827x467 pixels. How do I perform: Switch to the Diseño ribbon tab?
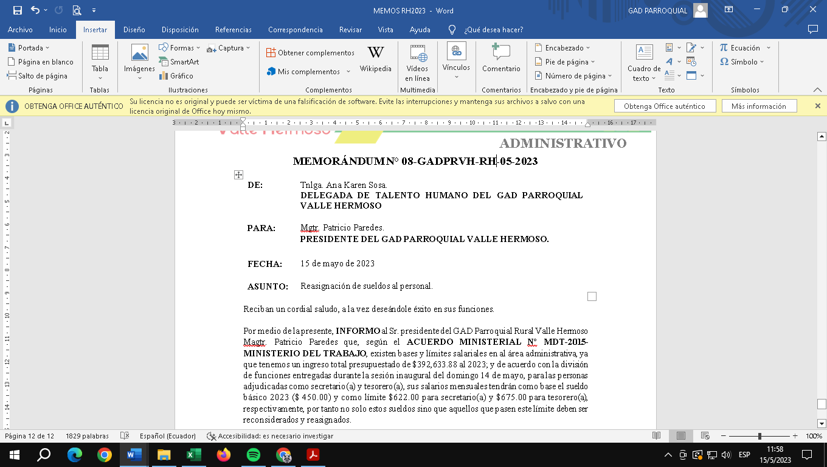point(134,30)
